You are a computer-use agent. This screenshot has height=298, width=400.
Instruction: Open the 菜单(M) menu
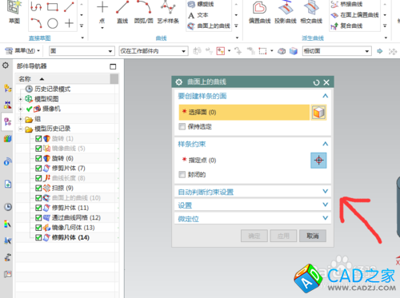[22, 50]
